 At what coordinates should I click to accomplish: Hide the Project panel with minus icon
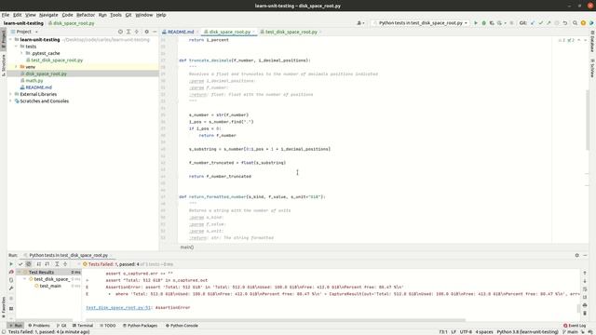click(x=155, y=32)
